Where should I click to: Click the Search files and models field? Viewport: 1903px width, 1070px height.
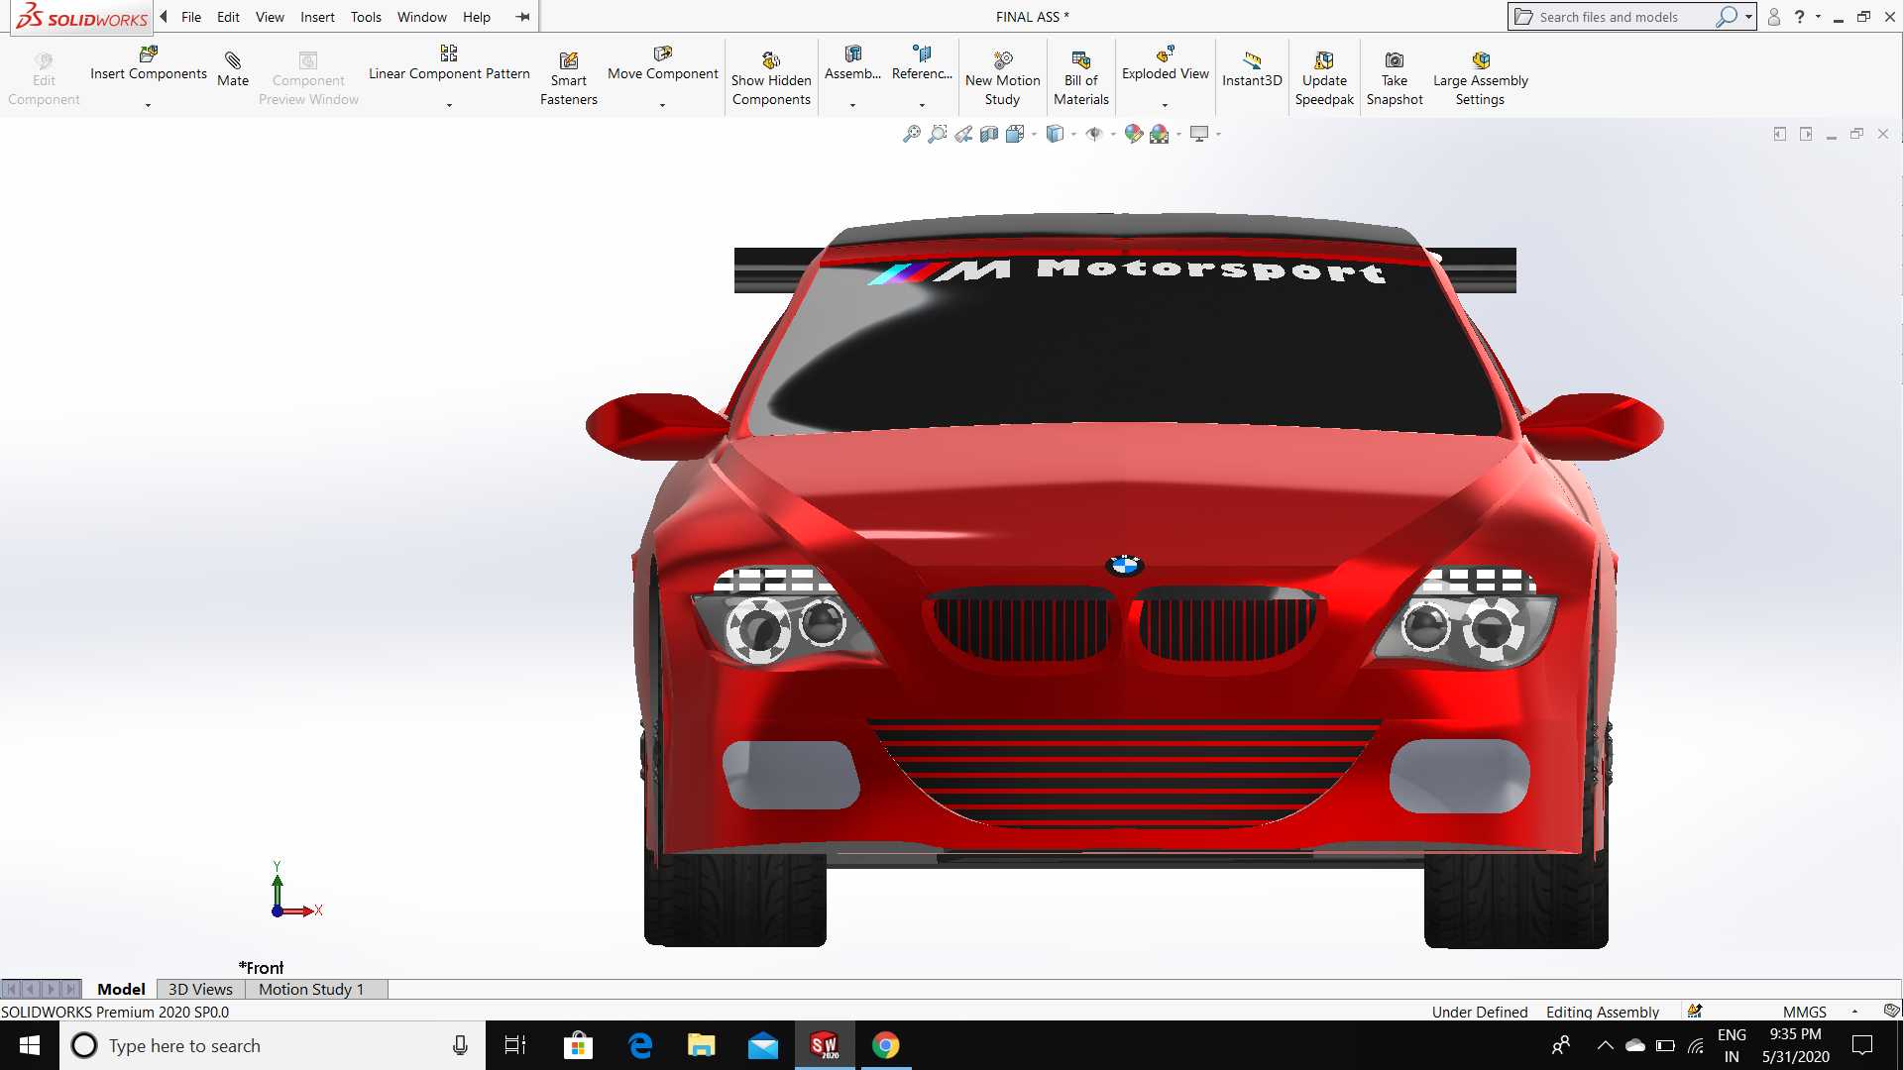tap(1622, 17)
